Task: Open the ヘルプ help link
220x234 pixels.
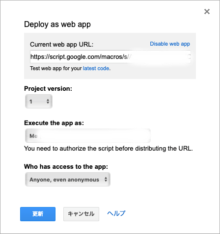Action: [x=116, y=213]
